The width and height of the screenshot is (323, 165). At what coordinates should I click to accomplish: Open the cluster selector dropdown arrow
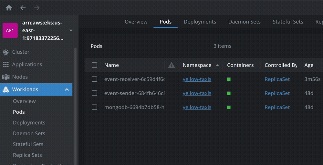tap(71, 30)
